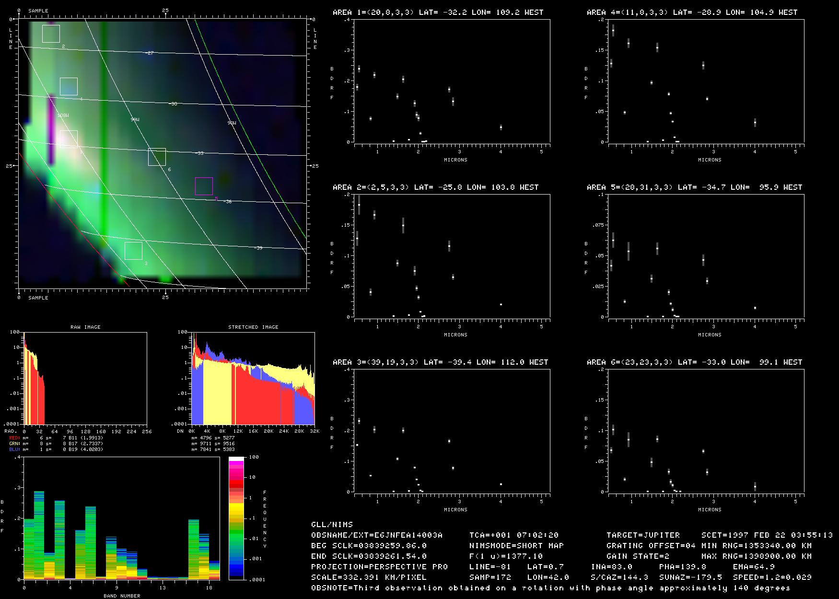
Task: Click the PROJECTION=PERSPECTIVE PRO entry
Action: pyautogui.click(x=379, y=567)
